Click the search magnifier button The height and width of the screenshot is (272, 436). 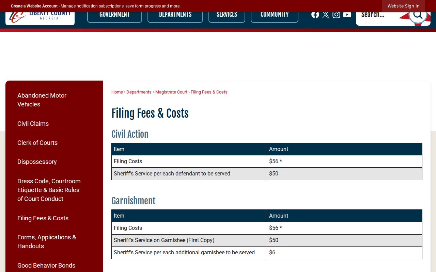pyautogui.click(x=418, y=15)
